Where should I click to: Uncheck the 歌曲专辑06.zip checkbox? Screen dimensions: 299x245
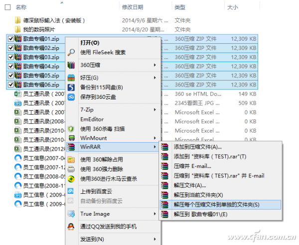10,84
